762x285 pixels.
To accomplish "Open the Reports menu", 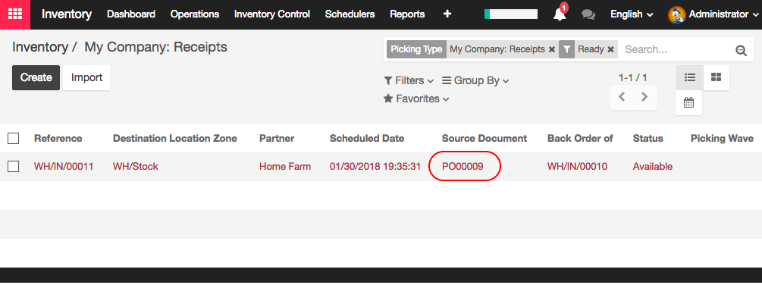I will click(407, 14).
